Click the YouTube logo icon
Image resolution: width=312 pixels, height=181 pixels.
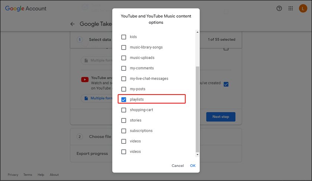tap(85, 80)
